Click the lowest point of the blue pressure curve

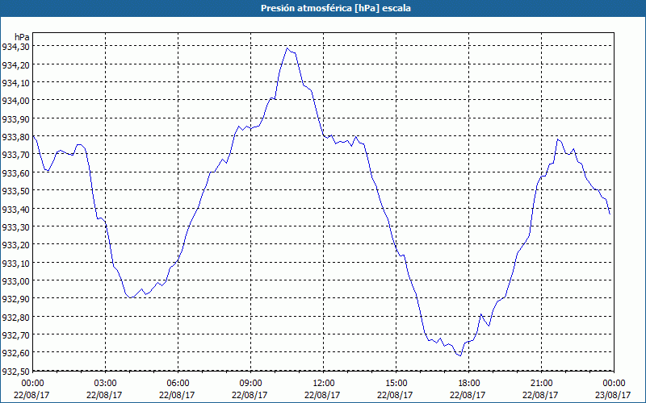coord(460,355)
